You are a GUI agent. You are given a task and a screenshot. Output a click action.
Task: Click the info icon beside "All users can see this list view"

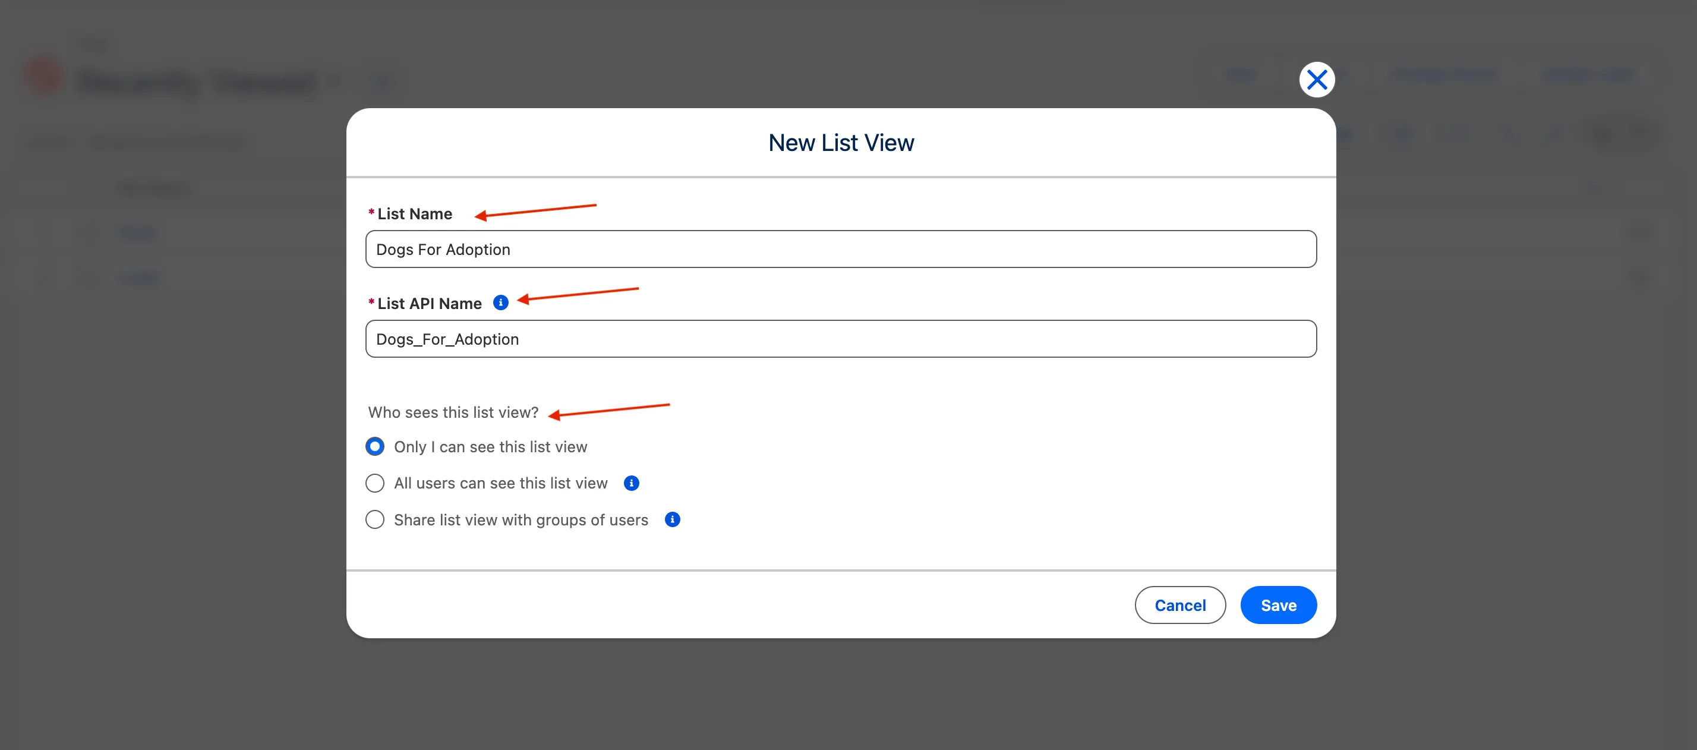point(630,483)
